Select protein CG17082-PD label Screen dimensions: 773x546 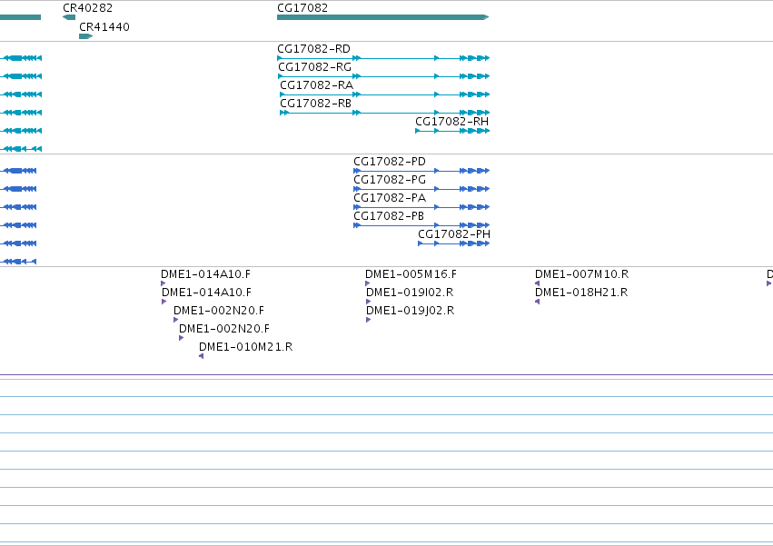click(x=390, y=162)
